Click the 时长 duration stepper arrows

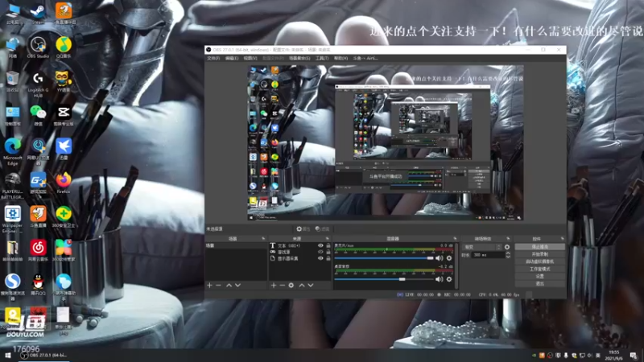[x=508, y=255]
